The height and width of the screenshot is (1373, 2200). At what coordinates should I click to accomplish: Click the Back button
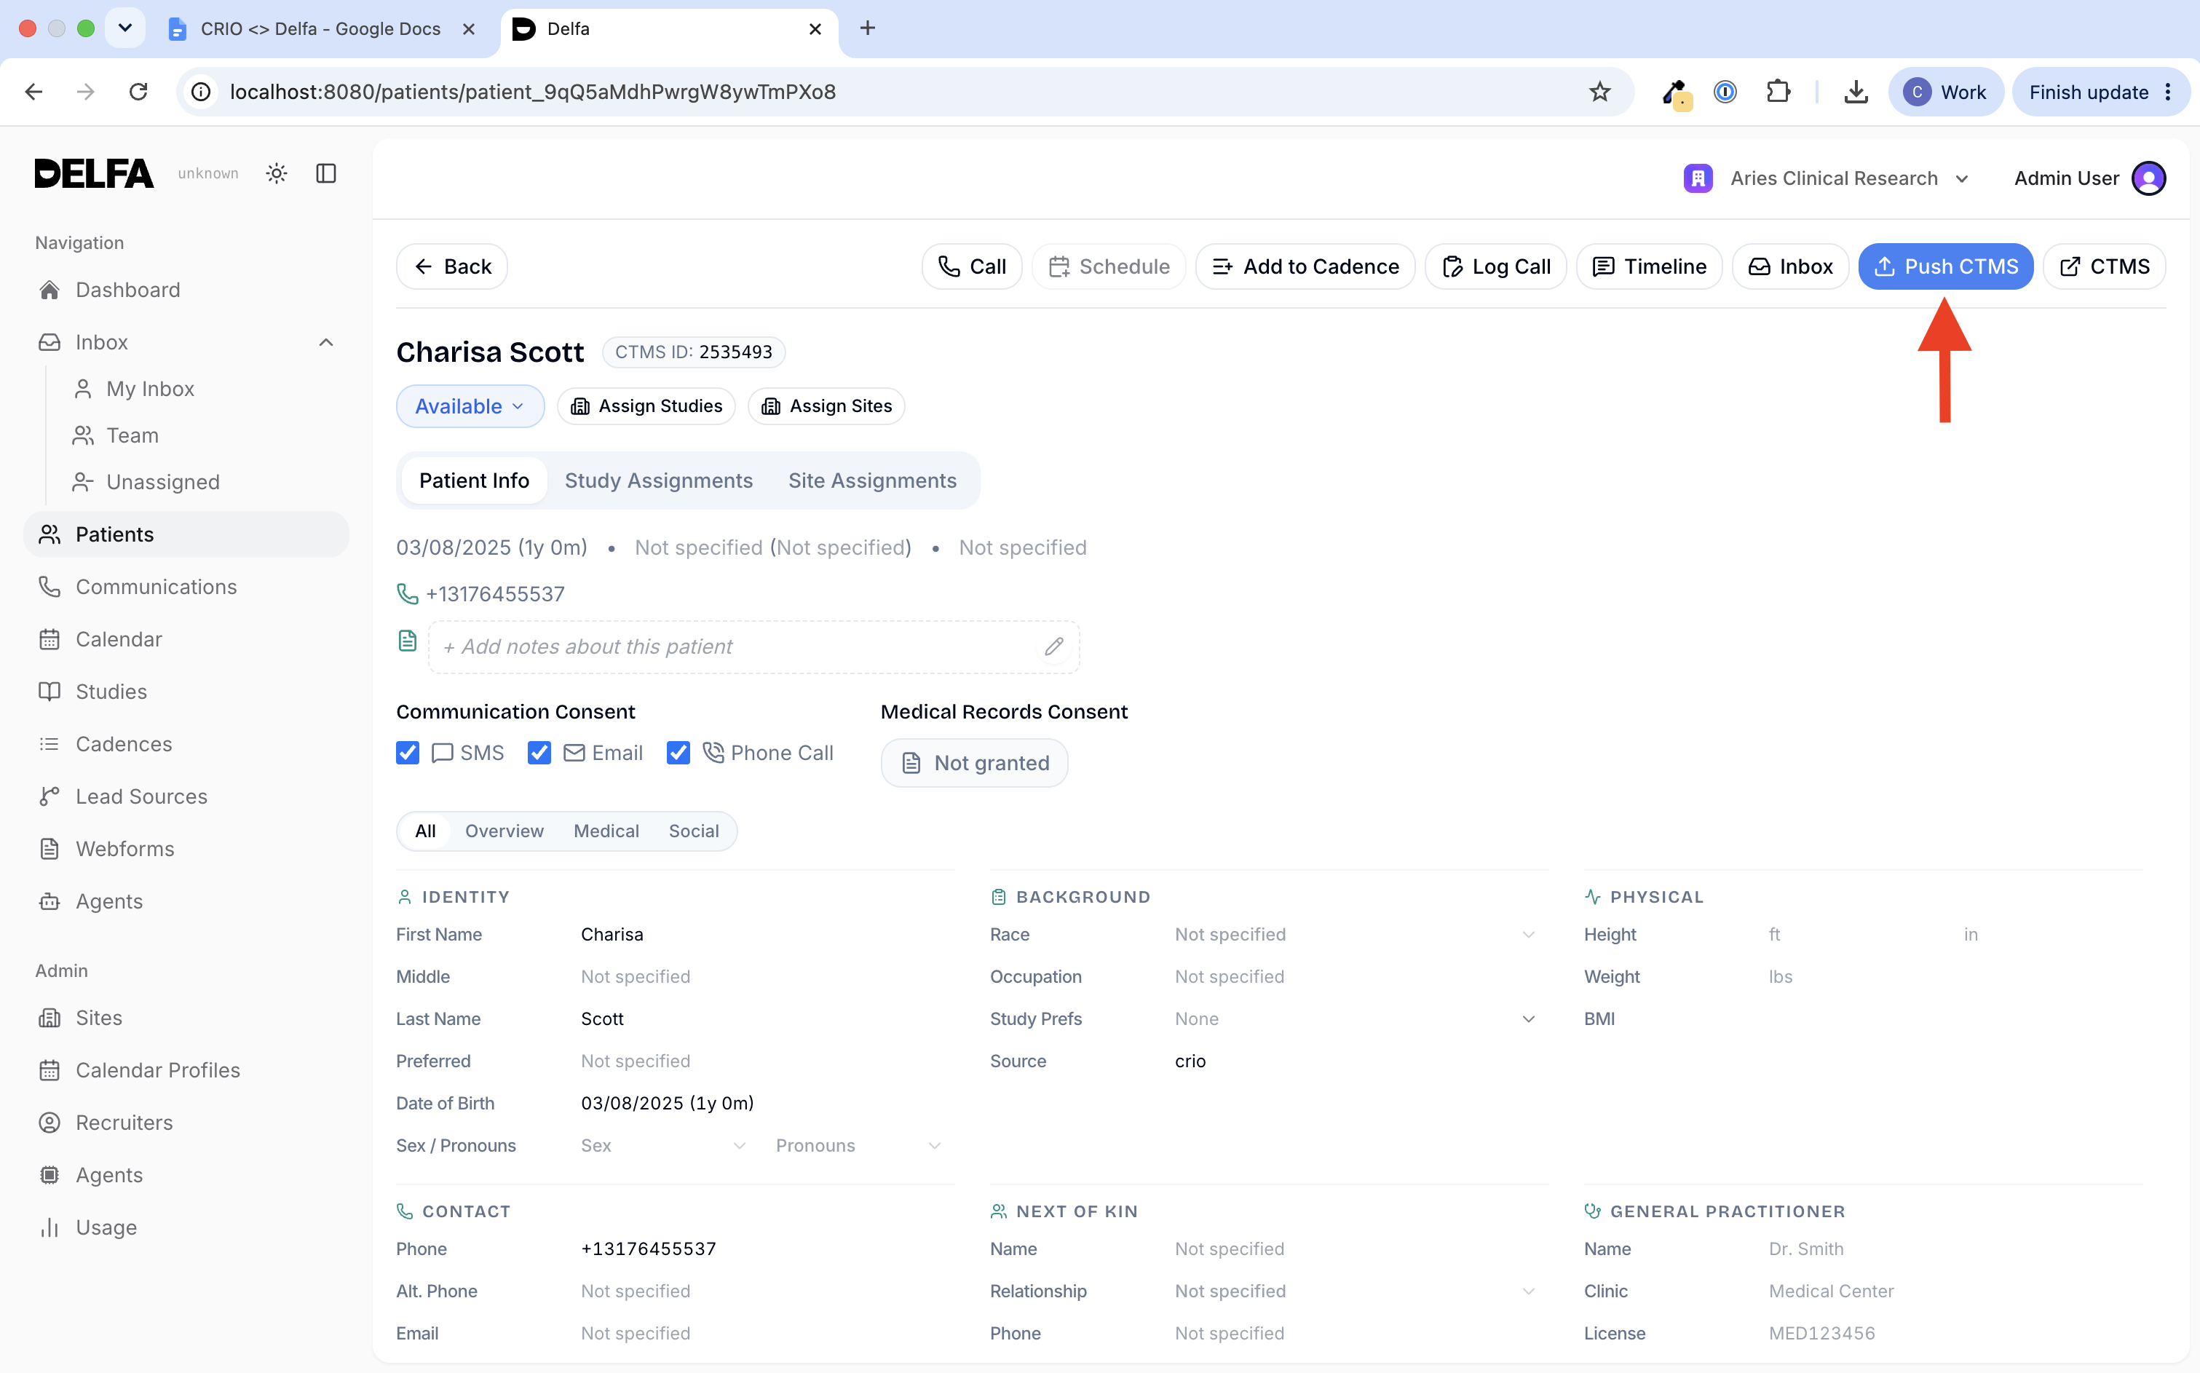451,266
